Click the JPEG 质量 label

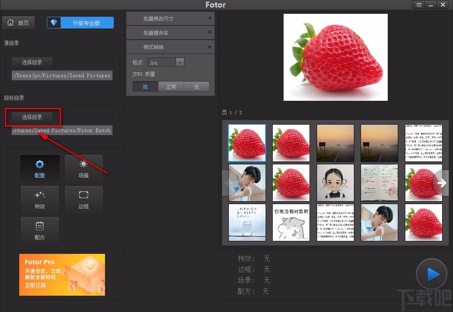coord(143,74)
